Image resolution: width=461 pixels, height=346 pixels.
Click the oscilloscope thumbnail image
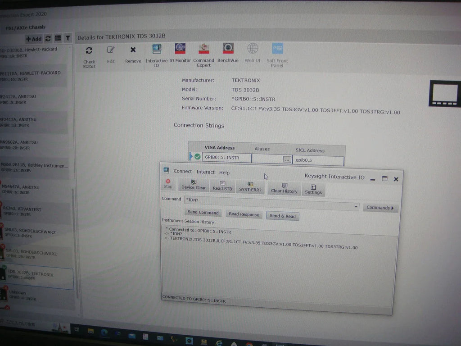444,94
